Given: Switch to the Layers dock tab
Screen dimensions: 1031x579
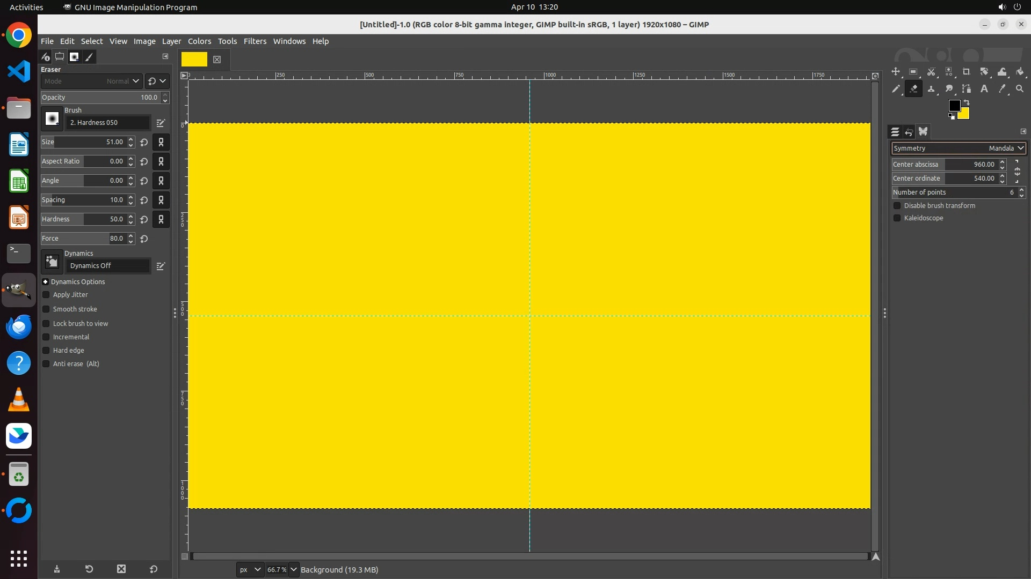Looking at the screenshot, I should (x=895, y=132).
